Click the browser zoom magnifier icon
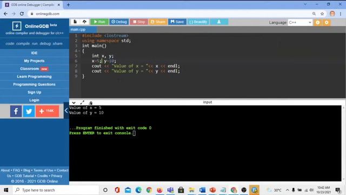Viewport: 346px width, 195px height. coord(314,14)
